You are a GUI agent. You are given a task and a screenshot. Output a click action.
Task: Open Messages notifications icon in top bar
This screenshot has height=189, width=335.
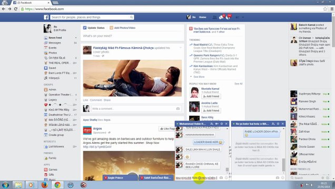(221, 17)
